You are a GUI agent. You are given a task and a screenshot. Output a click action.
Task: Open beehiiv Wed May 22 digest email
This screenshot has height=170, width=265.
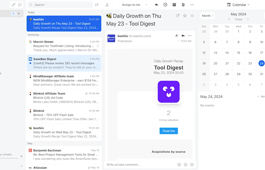coord(64,132)
